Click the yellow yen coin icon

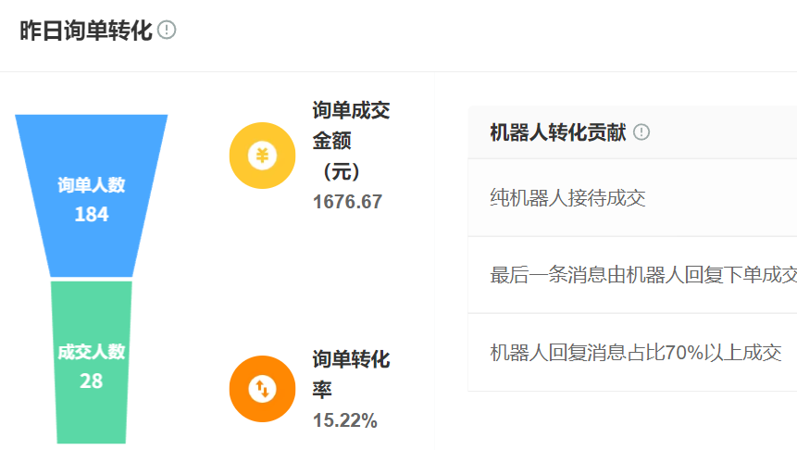coord(262,156)
